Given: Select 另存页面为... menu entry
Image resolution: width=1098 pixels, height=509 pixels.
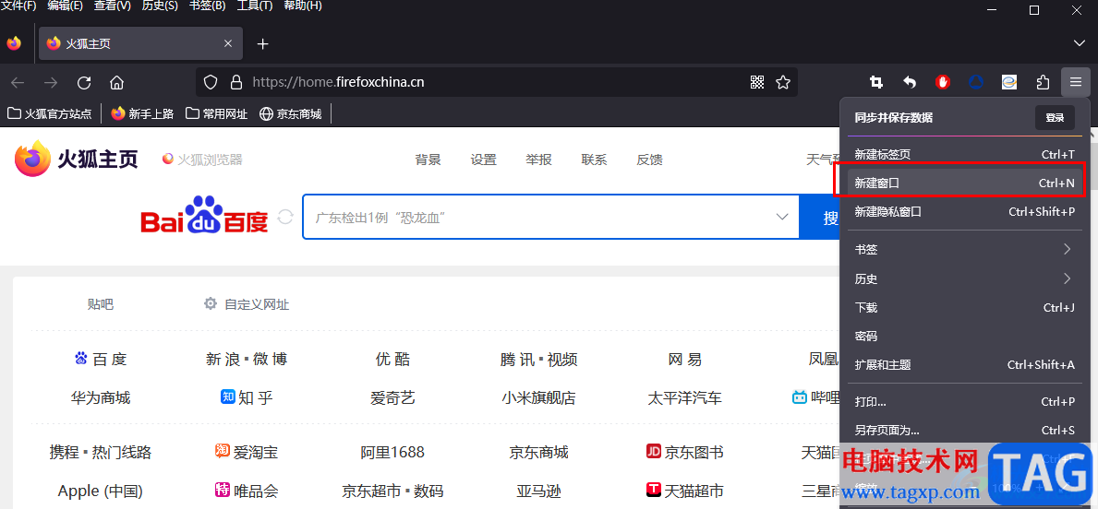Looking at the screenshot, I should point(965,431).
